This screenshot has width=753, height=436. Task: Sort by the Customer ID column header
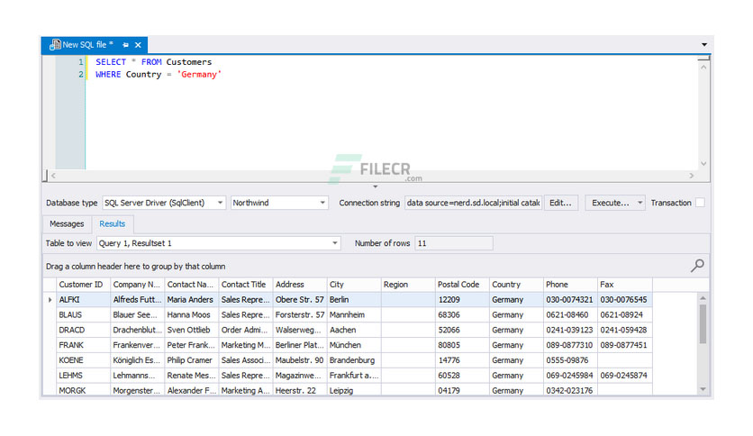[x=83, y=285]
